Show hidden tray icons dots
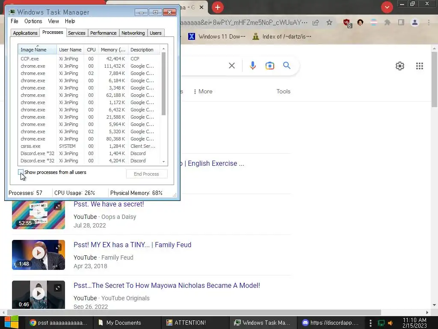Viewport: 438px width, 329px height. pyautogui.click(x=370, y=323)
